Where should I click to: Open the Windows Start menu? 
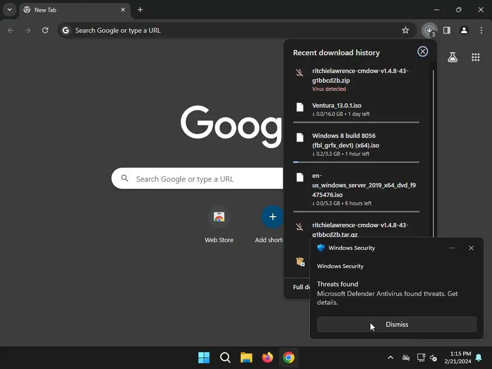pos(204,357)
